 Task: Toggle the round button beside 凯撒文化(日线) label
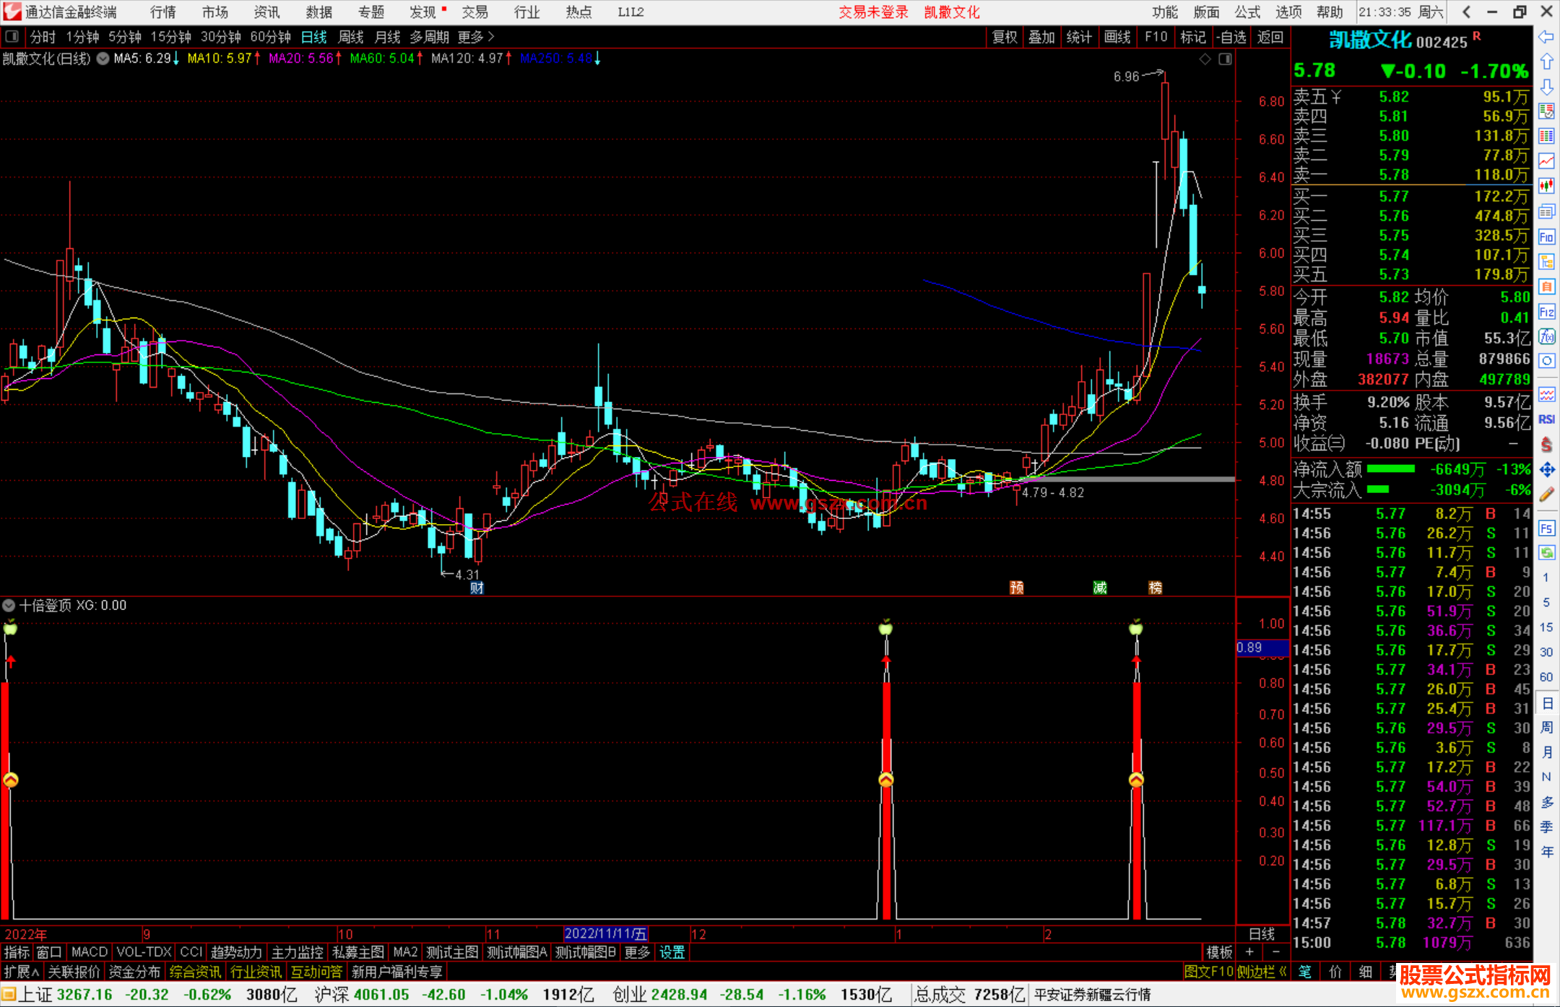[x=103, y=59]
